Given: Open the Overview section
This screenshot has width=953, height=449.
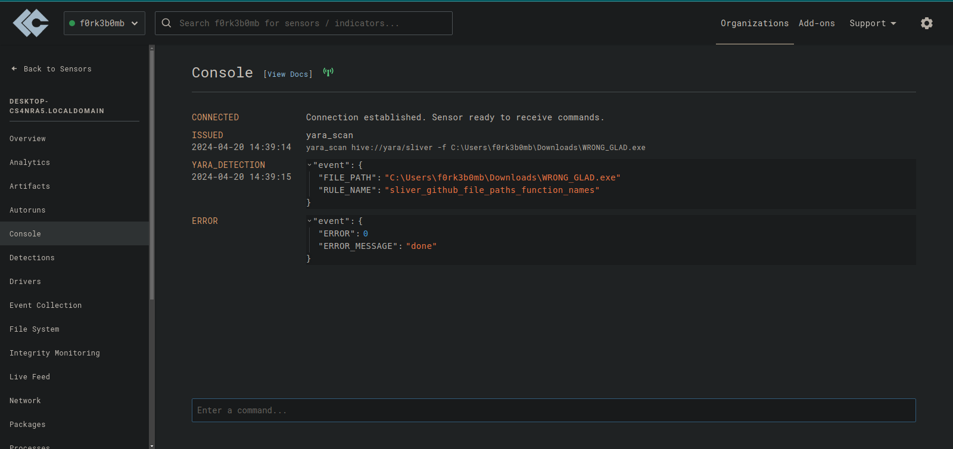Looking at the screenshot, I should click(27, 139).
